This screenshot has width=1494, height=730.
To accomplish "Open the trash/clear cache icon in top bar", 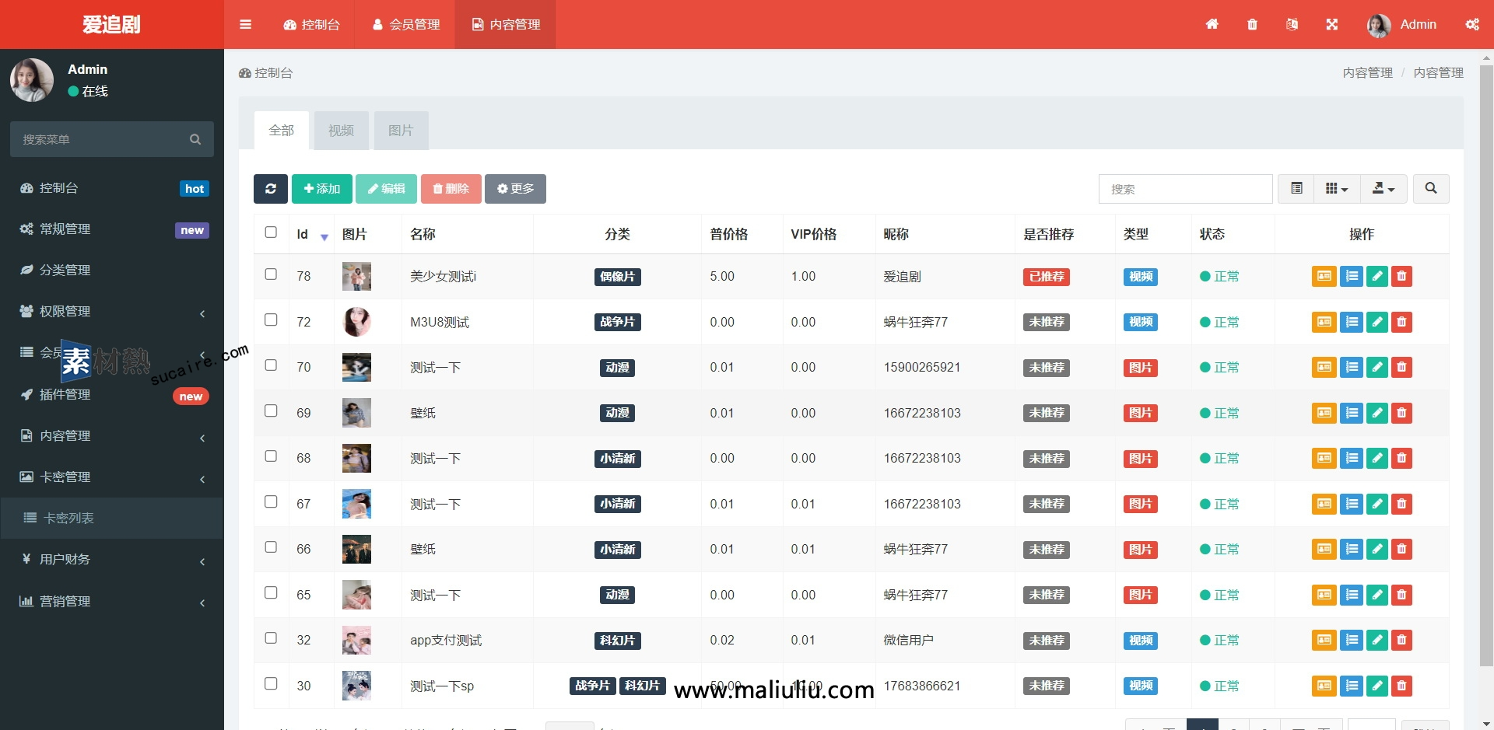I will tap(1252, 24).
